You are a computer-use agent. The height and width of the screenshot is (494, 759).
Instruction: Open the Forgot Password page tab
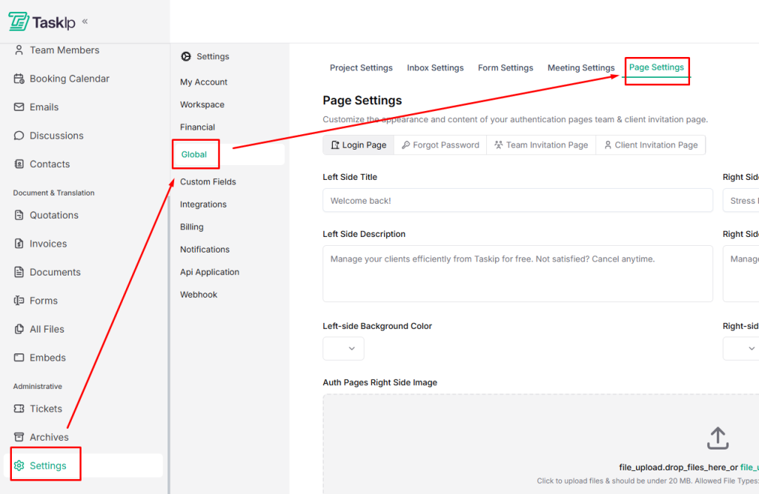440,144
